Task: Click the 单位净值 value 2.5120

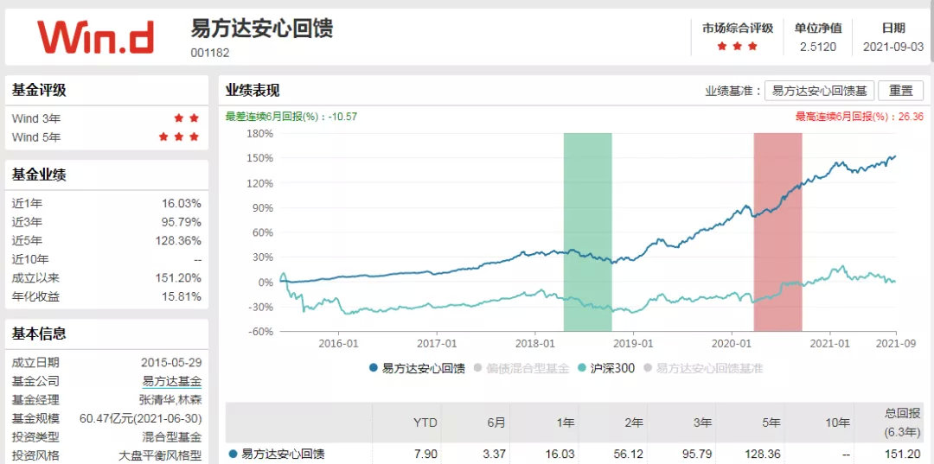Action: pyautogui.click(x=818, y=47)
